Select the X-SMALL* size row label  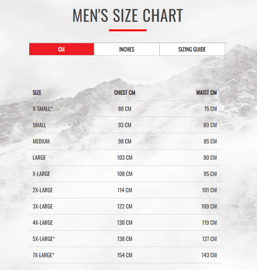42,109
